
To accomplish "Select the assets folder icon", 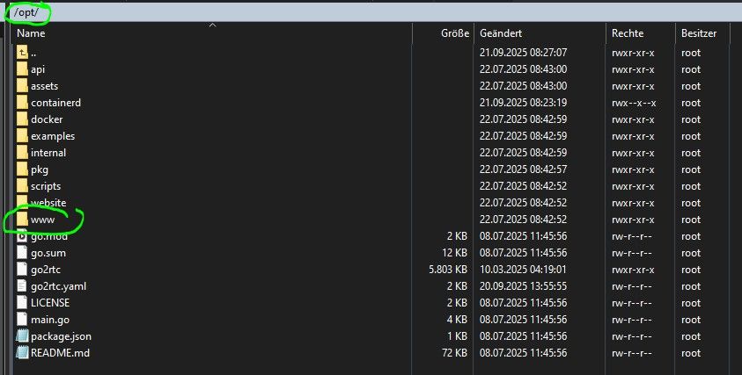I will (22, 86).
